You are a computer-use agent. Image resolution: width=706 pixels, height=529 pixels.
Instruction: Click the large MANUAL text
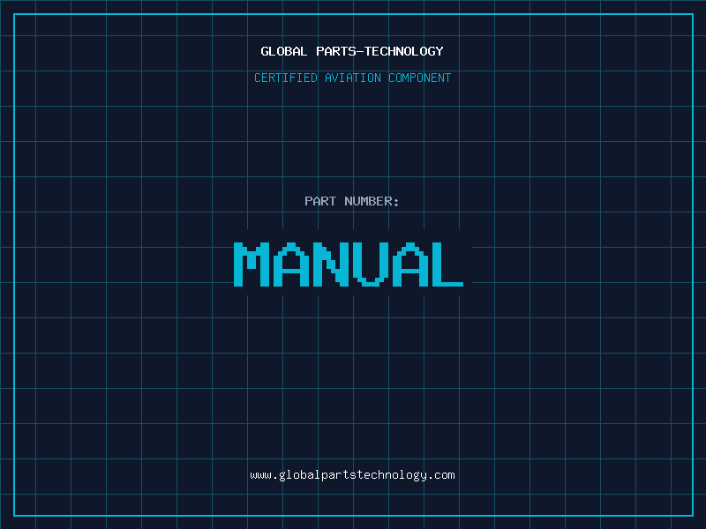[349, 264]
